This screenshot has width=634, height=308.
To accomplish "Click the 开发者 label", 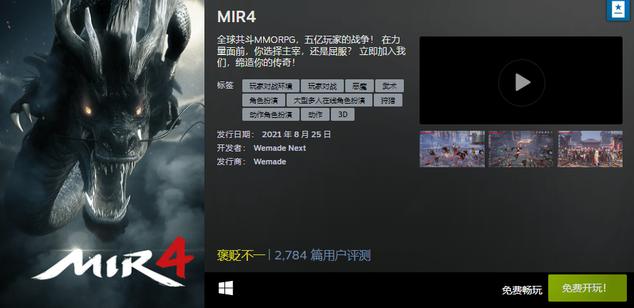I will click(232, 149).
